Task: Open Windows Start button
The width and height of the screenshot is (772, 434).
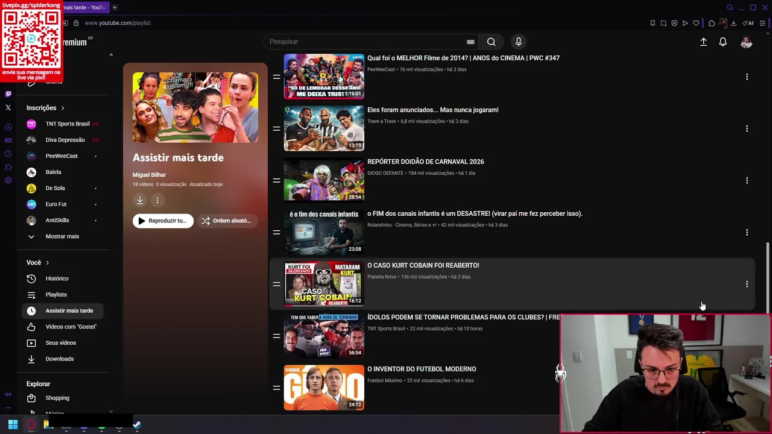Action: pyautogui.click(x=13, y=424)
